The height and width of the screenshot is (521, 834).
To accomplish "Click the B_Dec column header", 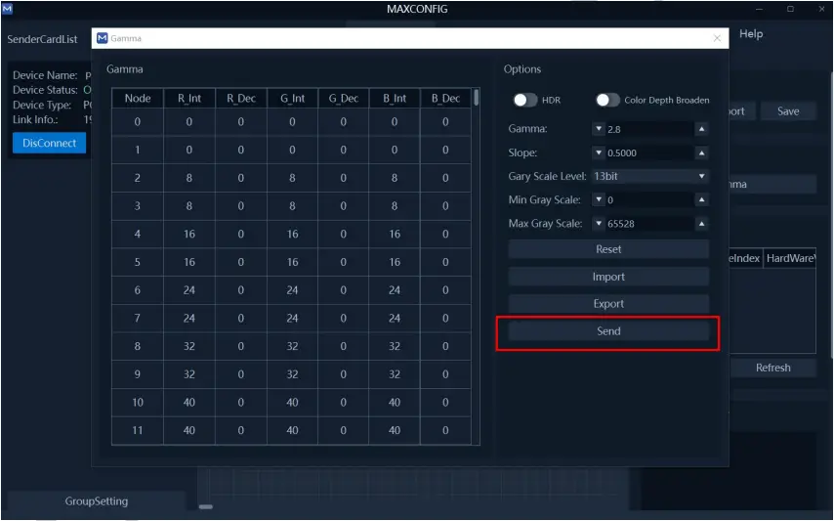I will [x=445, y=99].
